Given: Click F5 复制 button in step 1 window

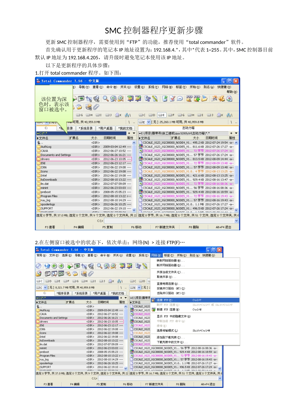Looking at the screenshot, I should point(107,227).
